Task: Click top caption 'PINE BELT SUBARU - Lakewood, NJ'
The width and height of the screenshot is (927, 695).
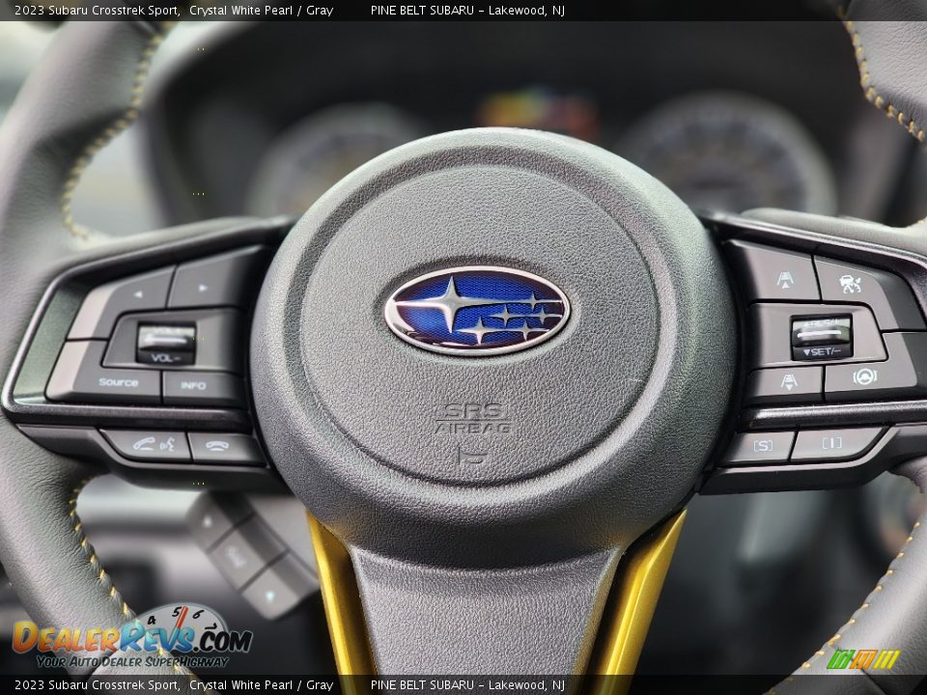Action: coord(467,10)
